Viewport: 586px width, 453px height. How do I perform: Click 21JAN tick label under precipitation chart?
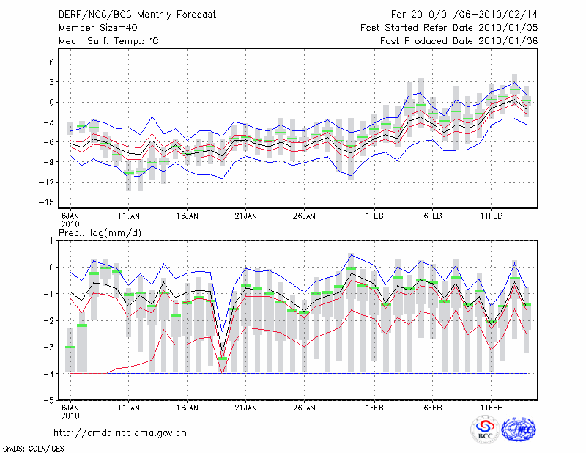pos(245,408)
